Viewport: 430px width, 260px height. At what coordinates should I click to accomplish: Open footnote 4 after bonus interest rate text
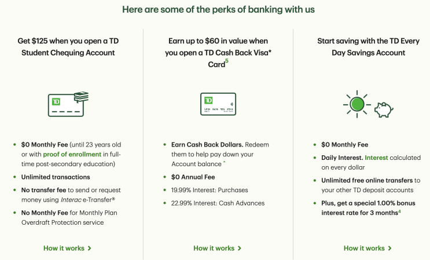tap(399, 211)
